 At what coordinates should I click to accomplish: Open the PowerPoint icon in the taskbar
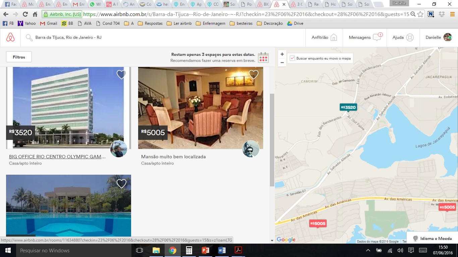(x=206, y=250)
